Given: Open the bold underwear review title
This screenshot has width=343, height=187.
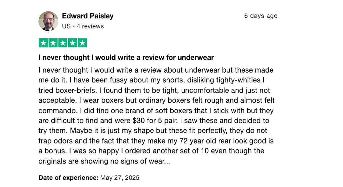Looking at the screenshot, I should pyautogui.click(x=126, y=57).
